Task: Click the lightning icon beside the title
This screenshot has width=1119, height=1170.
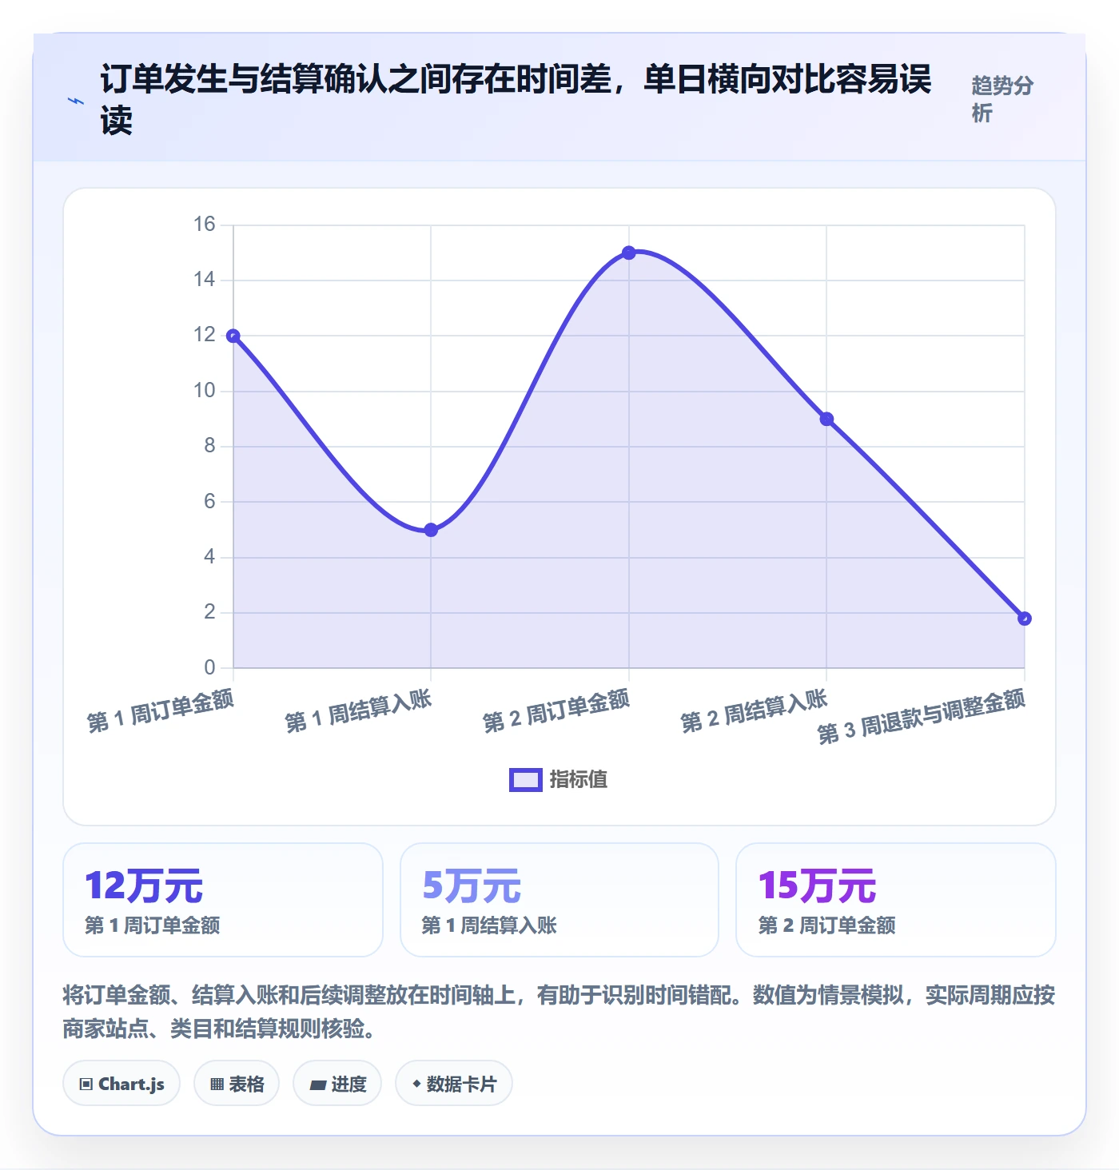Action: [76, 101]
